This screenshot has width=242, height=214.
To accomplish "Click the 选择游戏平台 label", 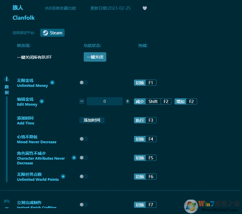I will 24,33.
